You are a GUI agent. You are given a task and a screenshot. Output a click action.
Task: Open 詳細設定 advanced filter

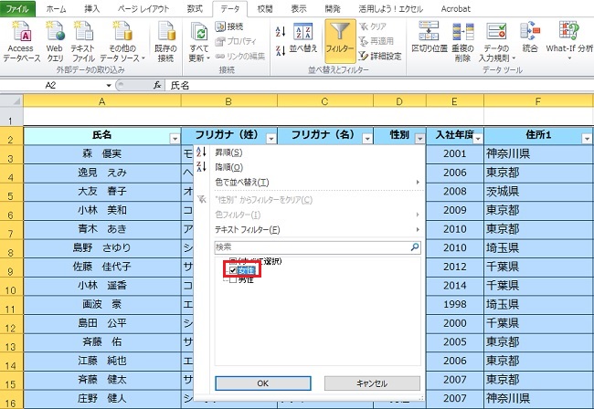pyautogui.click(x=380, y=56)
